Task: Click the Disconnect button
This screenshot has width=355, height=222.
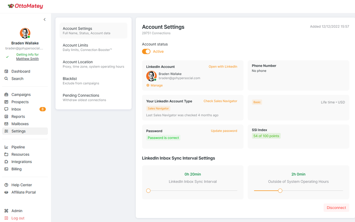Action: click(x=336, y=207)
